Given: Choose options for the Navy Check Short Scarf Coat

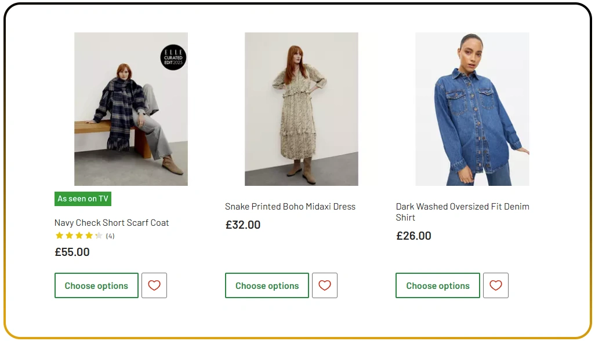Looking at the screenshot, I should [96, 285].
